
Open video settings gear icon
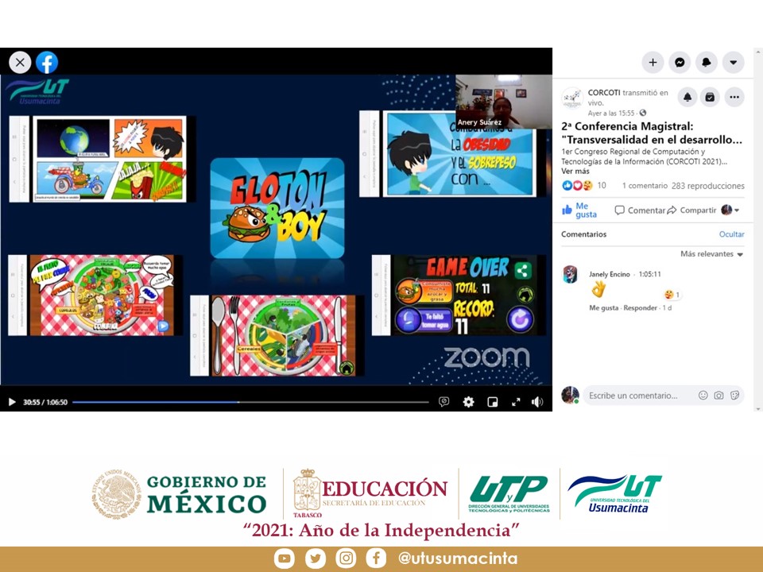[x=468, y=402]
